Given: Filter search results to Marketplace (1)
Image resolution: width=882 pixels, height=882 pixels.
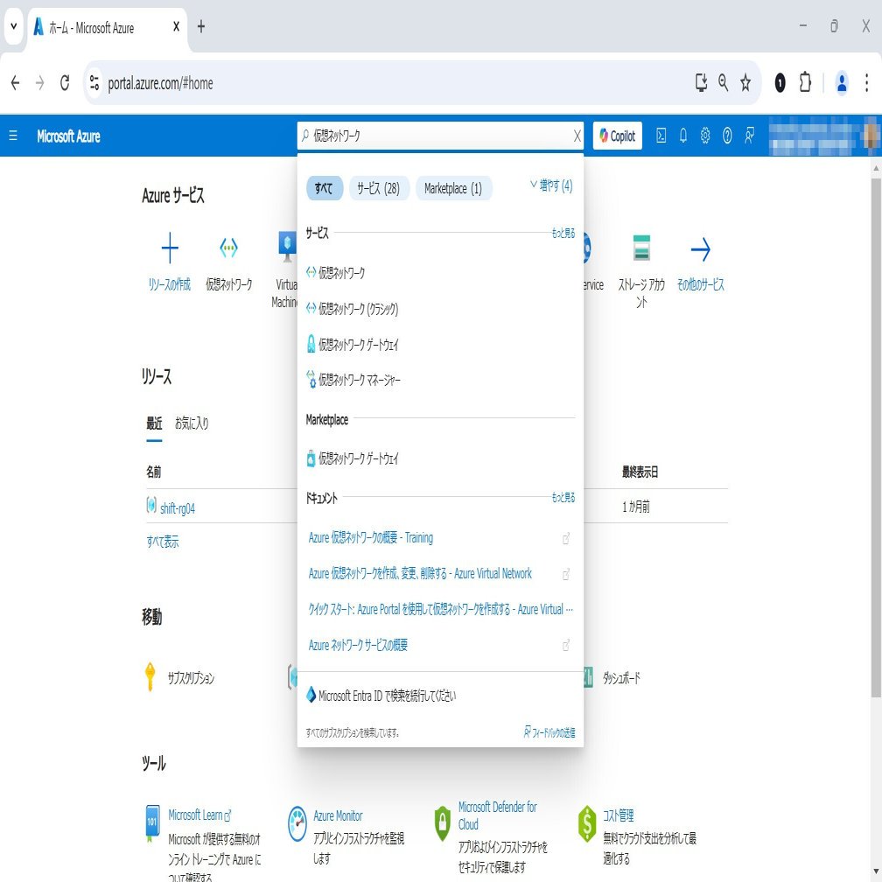Looking at the screenshot, I should [454, 187].
